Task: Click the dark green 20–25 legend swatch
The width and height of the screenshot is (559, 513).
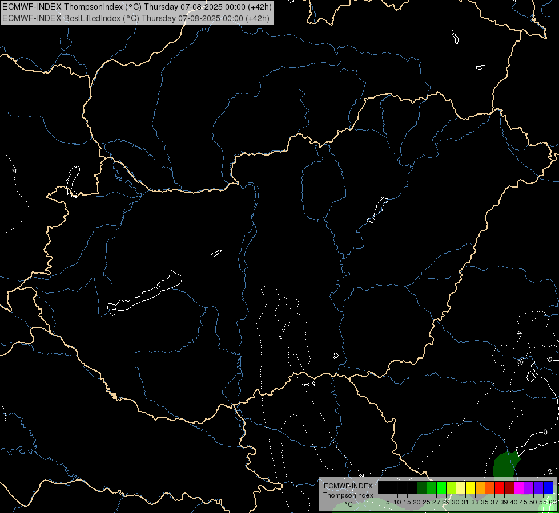Action: click(422, 487)
